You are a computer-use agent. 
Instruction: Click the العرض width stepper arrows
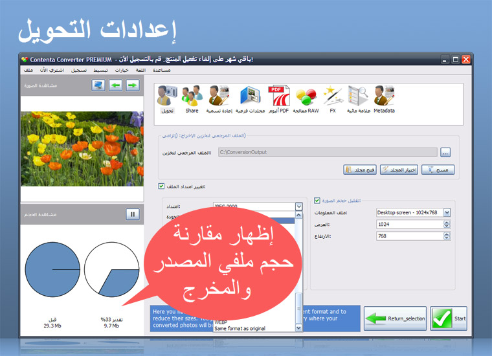coord(447,224)
